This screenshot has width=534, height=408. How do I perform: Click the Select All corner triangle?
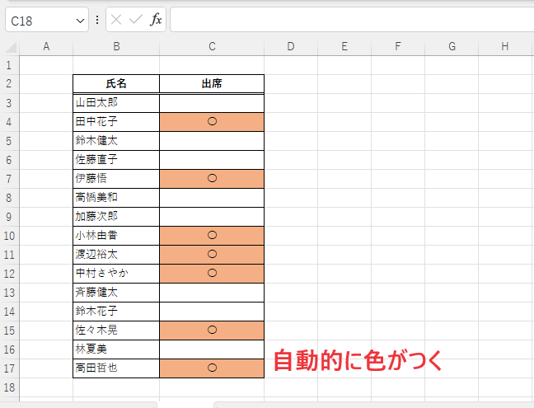click(12, 47)
